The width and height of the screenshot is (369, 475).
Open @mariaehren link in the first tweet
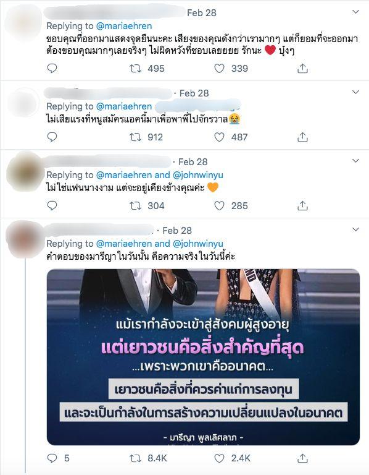point(124,26)
